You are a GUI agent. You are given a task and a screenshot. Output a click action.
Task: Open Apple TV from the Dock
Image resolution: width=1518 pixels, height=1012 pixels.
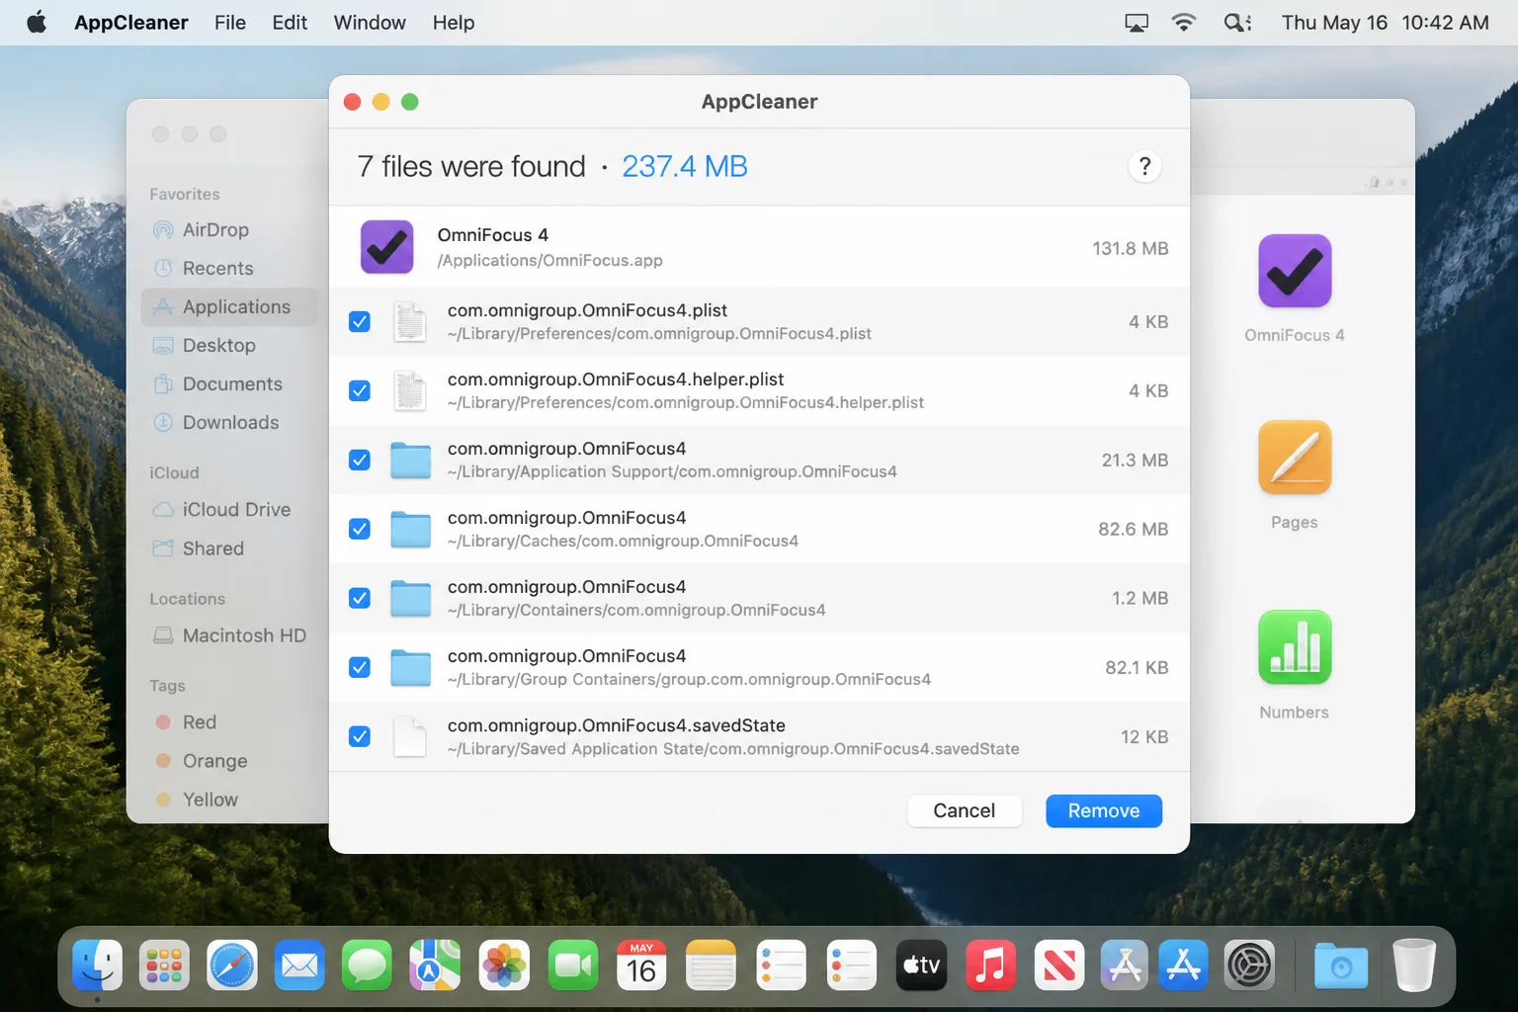tap(921, 965)
